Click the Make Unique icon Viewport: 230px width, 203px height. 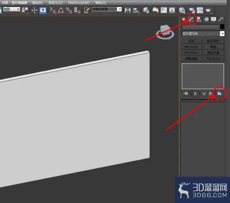tap(204, 93)
